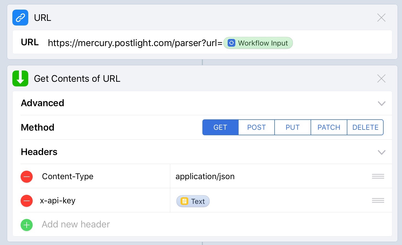
Task: Switch method to DELETE
Action: tap(365, 127)
